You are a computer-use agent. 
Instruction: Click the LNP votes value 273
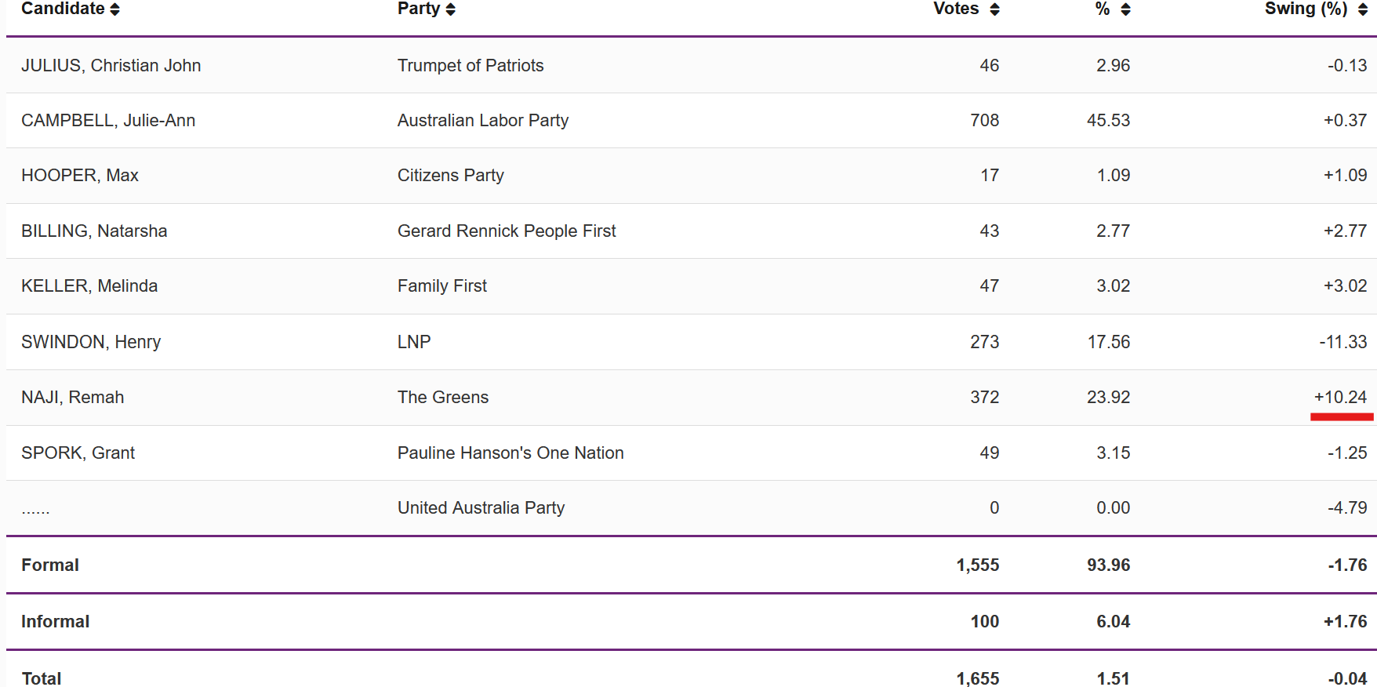click(985, 342)
